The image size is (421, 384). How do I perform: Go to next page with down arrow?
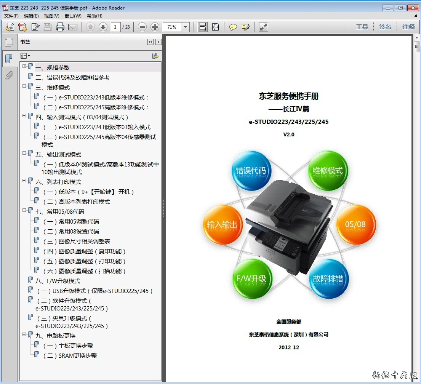pyautogui.click(x=103, y=27)
